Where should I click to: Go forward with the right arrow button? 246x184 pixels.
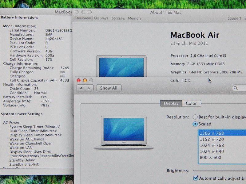pyautogui.click(x=89, y=88)
